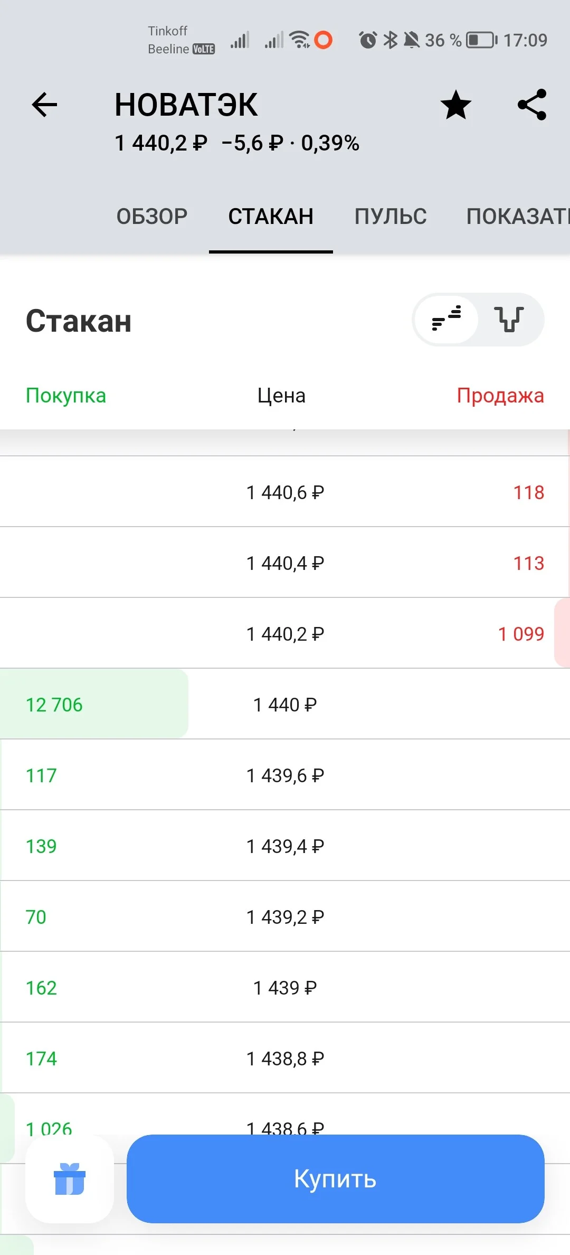Open the gift icon button
This screenshot has width=570, height=1255.
click(x=70, y=1179)
